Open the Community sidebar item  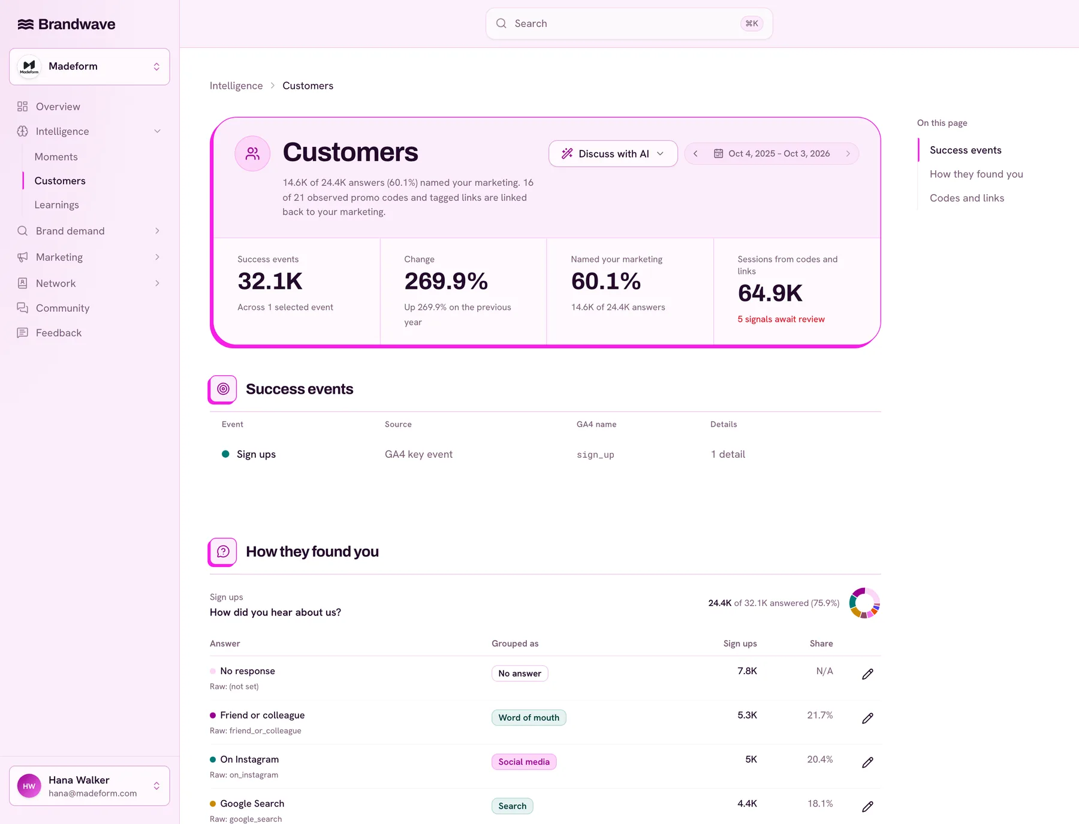tap(62, 308)
